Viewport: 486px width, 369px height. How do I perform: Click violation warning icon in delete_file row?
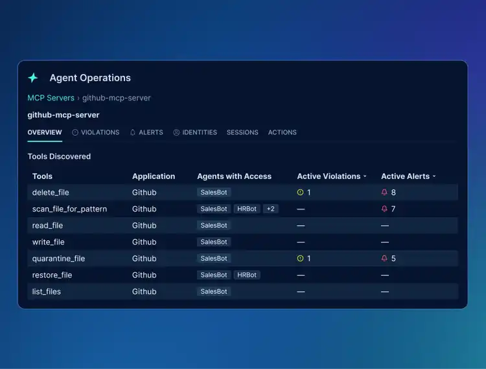300,192
